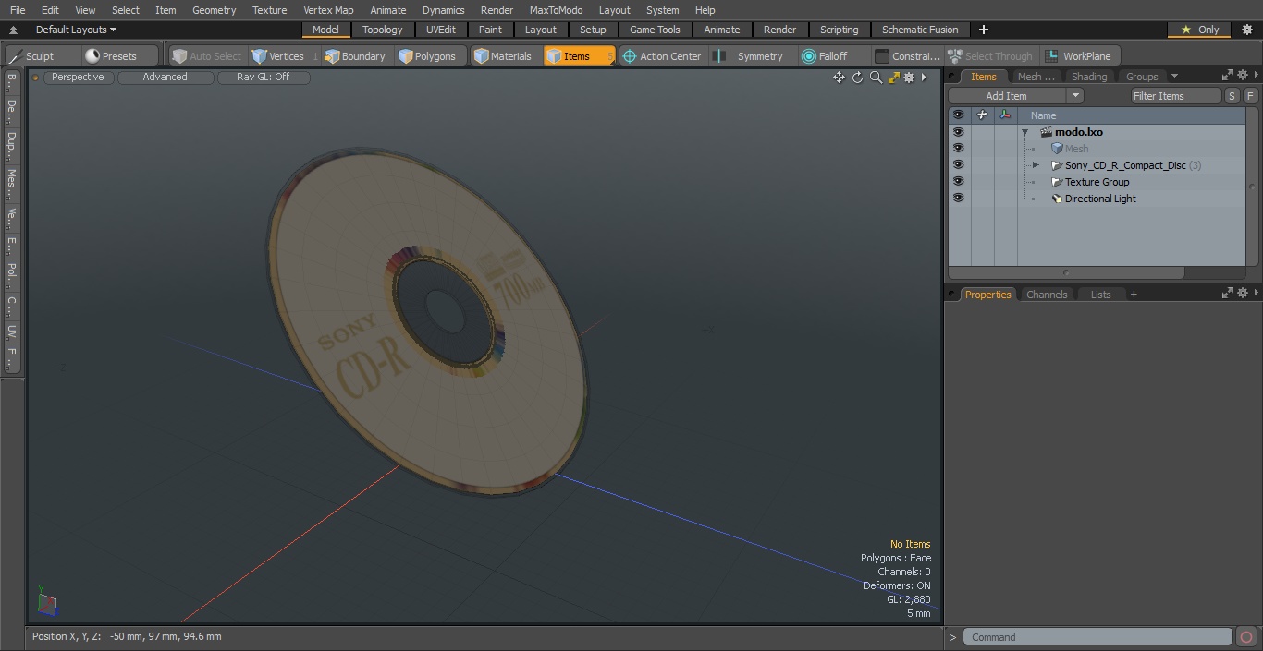Toggle visibility of the Mesh item
This screenshot has width=1263, height=651.
(958, 149)
